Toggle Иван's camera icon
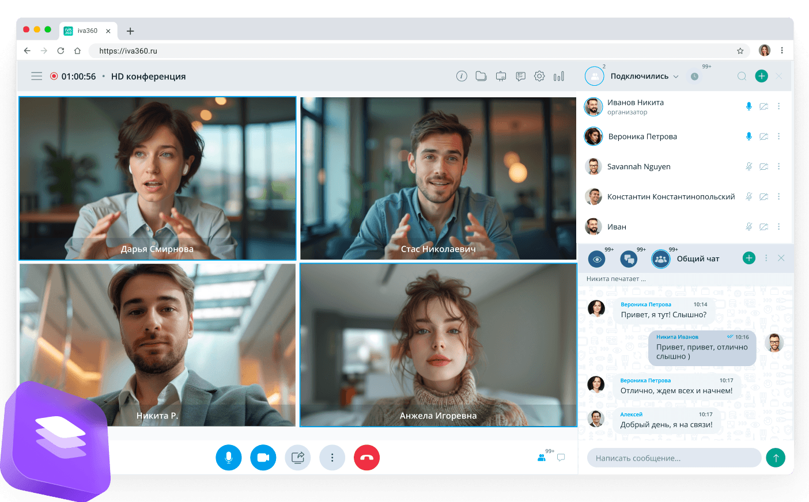The image size is (809, 502). pos(763,227)
